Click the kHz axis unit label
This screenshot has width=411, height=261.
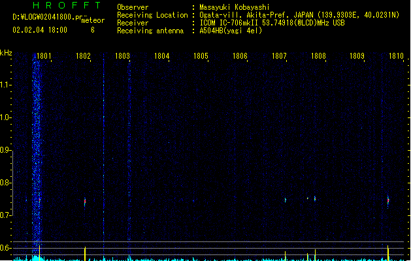click(6, 53)
